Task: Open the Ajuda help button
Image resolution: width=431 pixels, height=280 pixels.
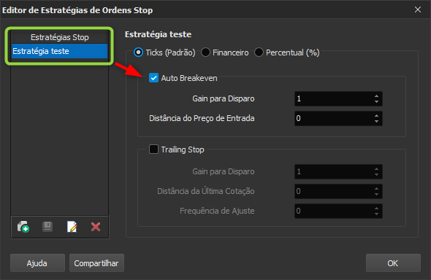Action: click(37, 263)
